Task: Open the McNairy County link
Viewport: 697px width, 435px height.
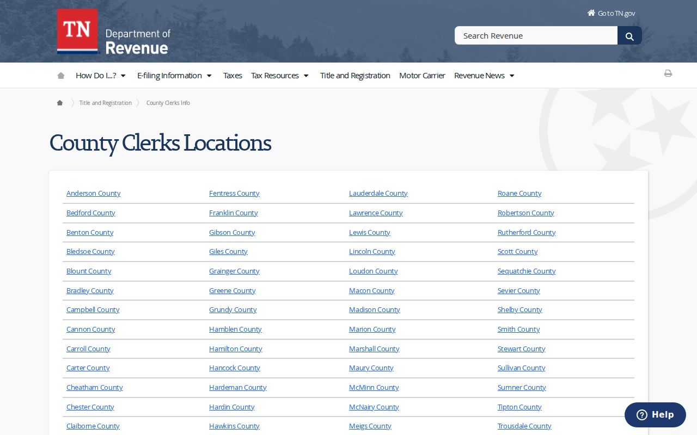Action: click(x=374, y=407)
